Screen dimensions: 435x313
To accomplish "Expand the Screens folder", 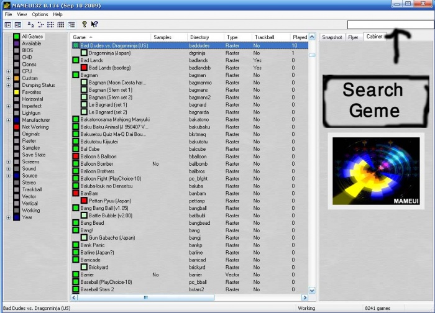I will point(8,162).
